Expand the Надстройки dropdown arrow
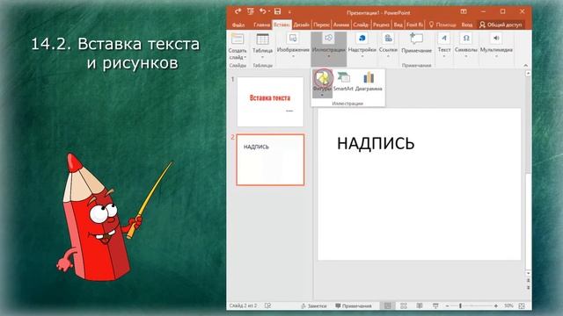 coord(362,57)
